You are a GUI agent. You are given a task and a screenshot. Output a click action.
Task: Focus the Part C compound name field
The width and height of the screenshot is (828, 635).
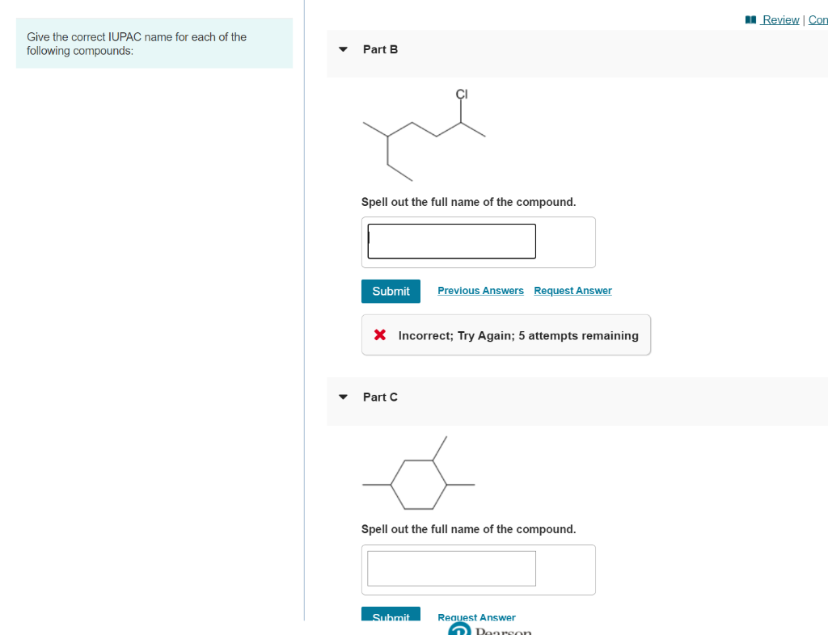pos(451,569)
